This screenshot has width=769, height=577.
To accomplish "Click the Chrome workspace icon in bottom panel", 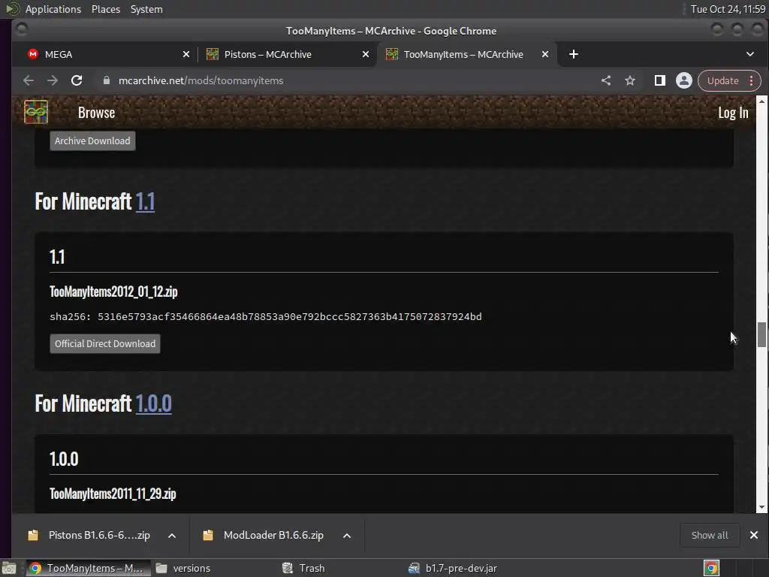I will click(711, 568).
